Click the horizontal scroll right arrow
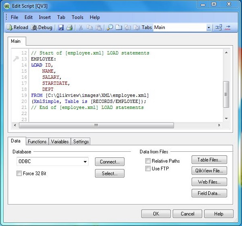This screenshot has height=226, width=242. (x=219, y=125)
